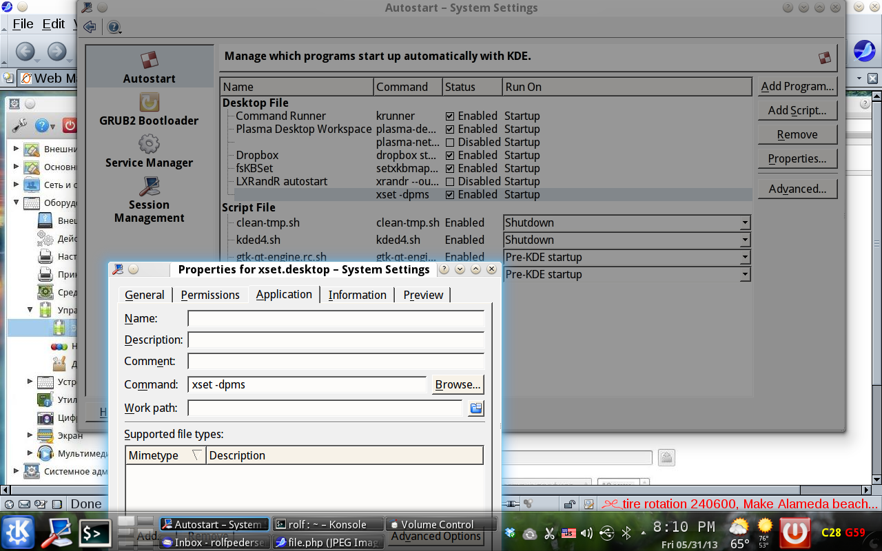Uncheck the Command Runner enabled checkbox
The height and width of the screenshot is (551, 882).
(450, 116)
